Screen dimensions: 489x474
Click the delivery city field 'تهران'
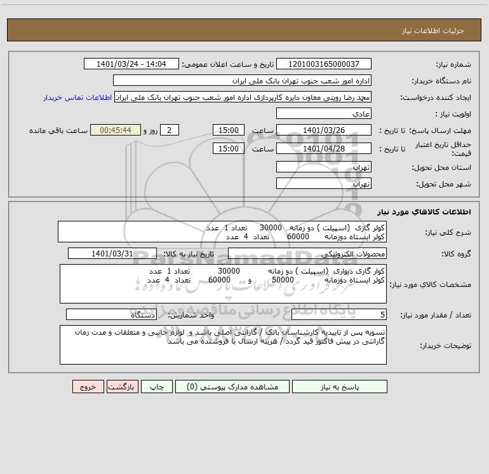[x=324, y=183]
